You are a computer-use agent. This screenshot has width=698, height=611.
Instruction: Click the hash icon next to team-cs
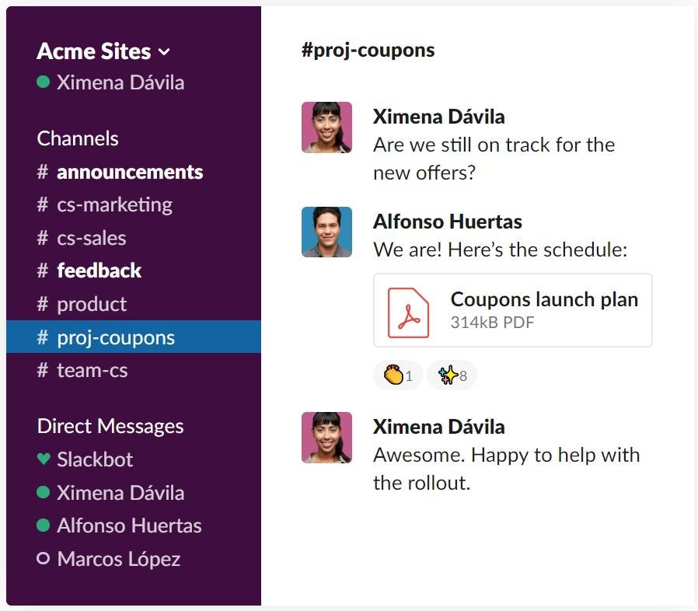[41, 370]
